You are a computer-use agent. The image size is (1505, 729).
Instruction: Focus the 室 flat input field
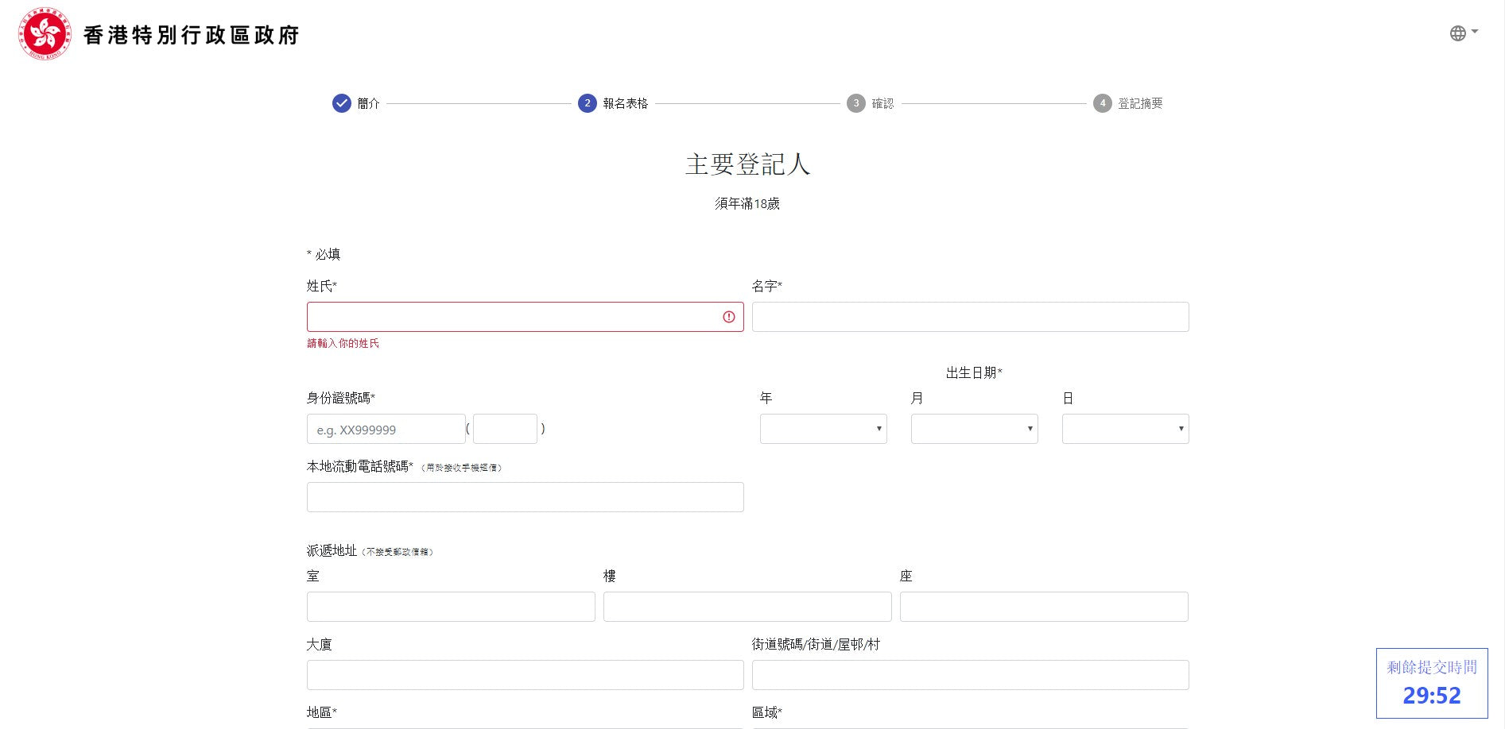point(451,607)
